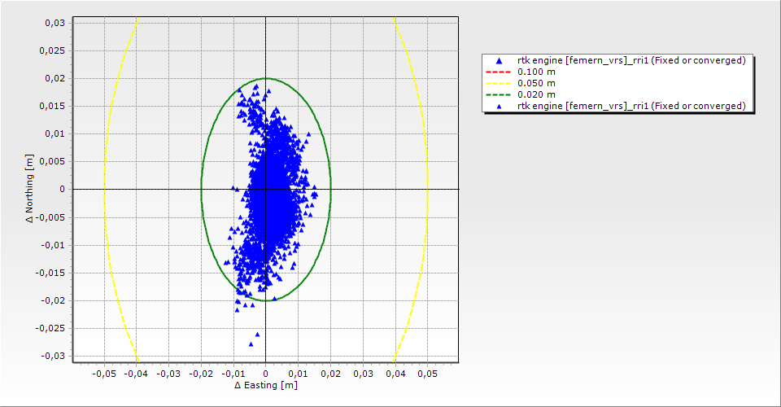
Task: Click the green dashed line legend symbol
Action: tap(499, 95)
